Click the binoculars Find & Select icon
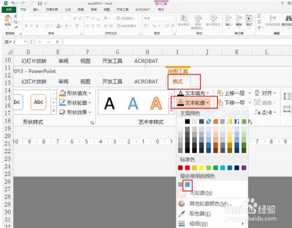 (289, 19)
